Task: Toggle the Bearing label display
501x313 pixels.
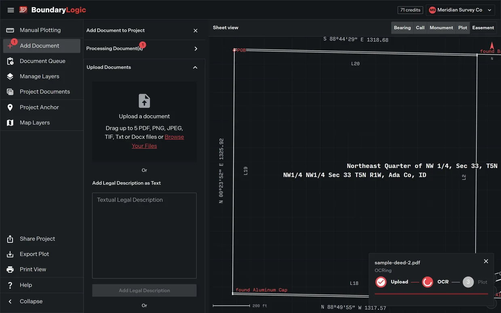Action: click(402, 28)
